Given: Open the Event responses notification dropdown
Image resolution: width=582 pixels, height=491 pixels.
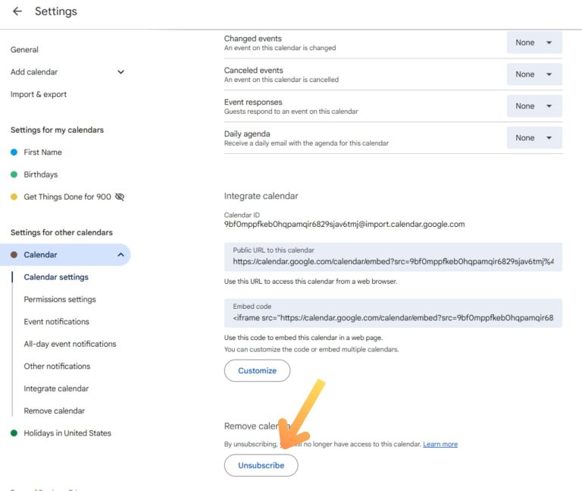Looking at the screenshot, I should pyautogui.click(x=534, y=106).
